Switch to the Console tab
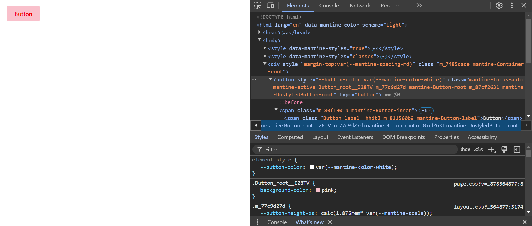Image resolution: width=532 pixels, height=226 pixels. 329,6
